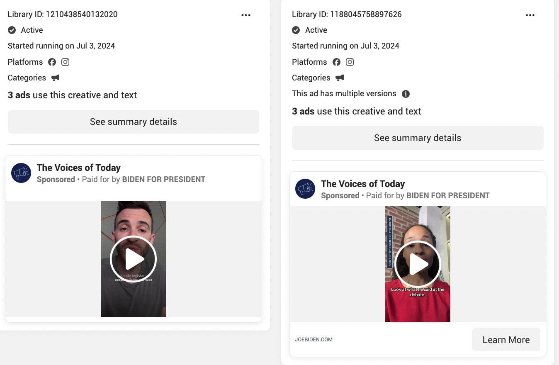This screenshot has height=365, width=559.
Task: Play the video of the man in the gray shirt
Action: point(133,259)
